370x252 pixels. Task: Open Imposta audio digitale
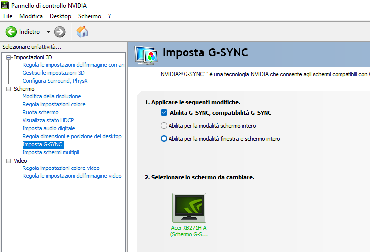[49, 128]
